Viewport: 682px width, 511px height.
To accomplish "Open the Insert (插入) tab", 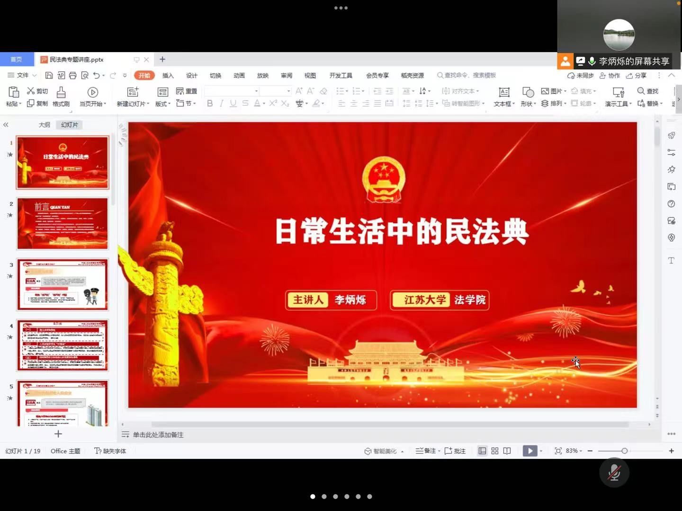I will (168, 75).
